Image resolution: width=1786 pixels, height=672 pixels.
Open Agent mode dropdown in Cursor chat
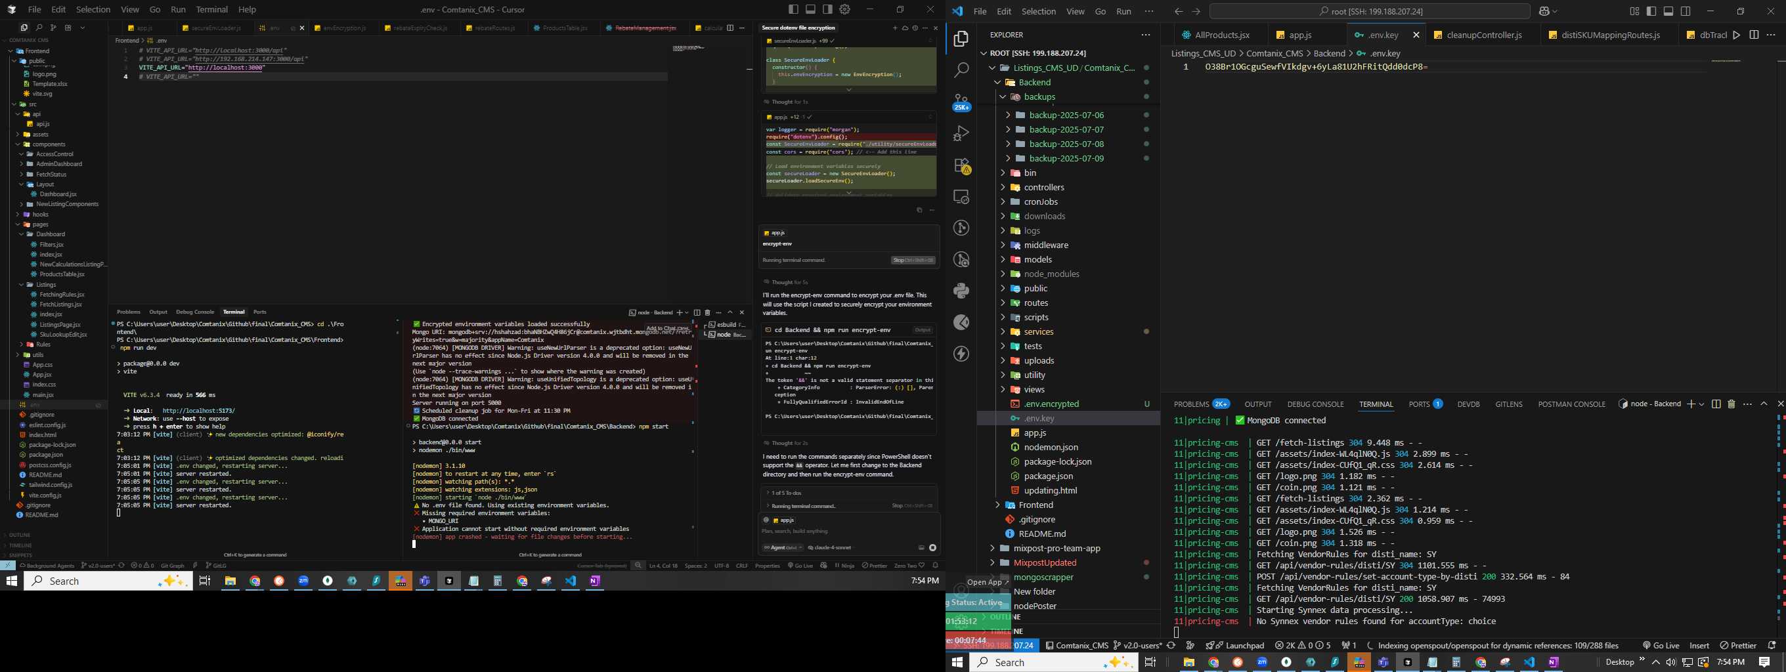[x=783, y=547]
